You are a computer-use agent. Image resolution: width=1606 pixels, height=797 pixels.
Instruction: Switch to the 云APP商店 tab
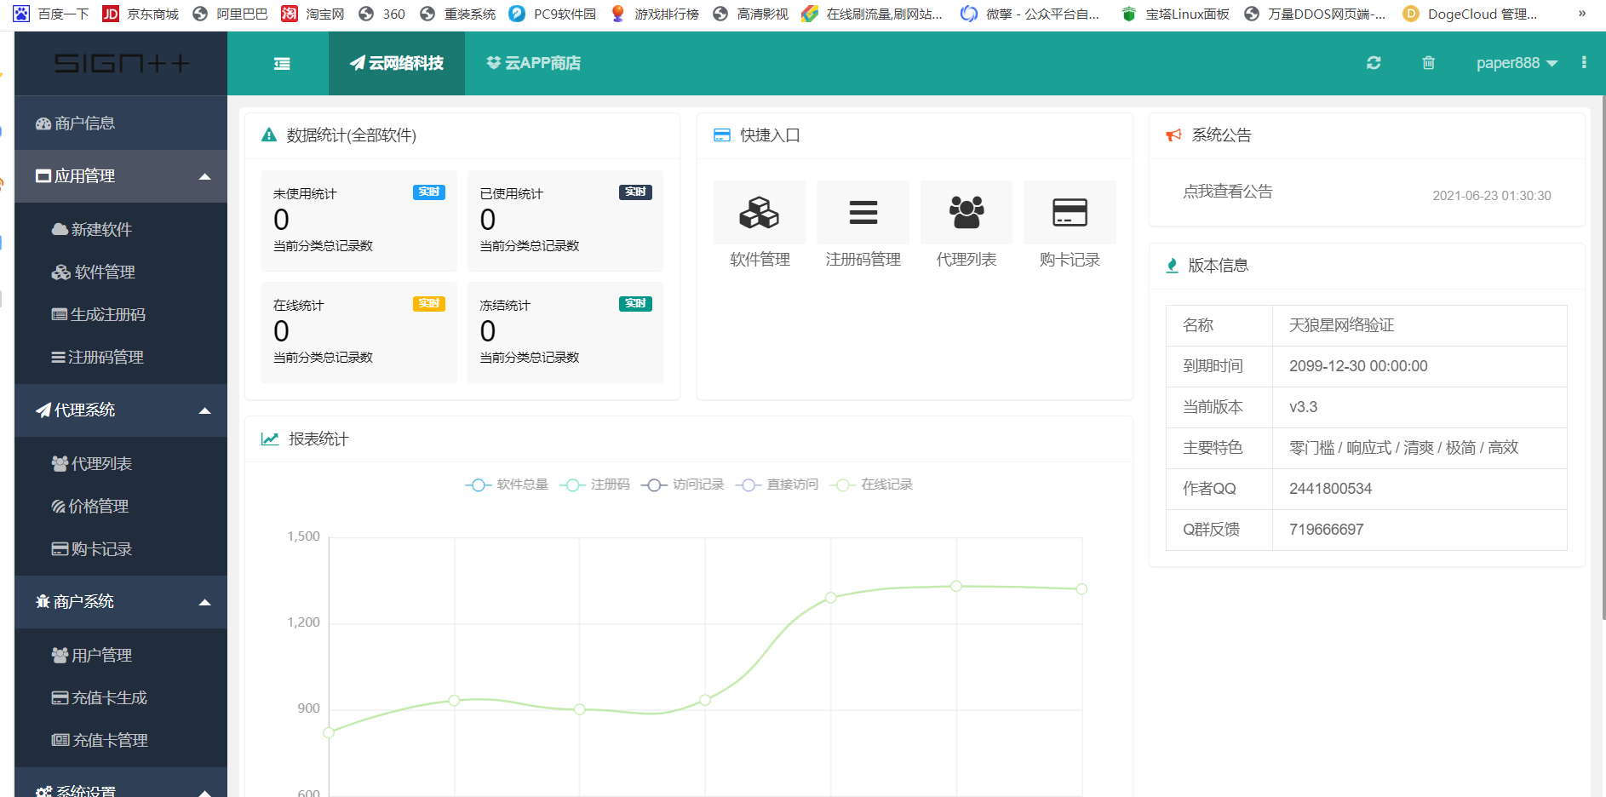point(533,62)
